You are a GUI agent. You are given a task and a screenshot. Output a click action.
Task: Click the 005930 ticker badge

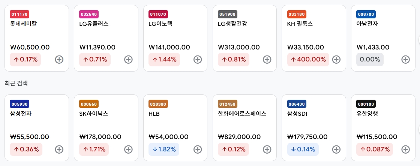19,104
